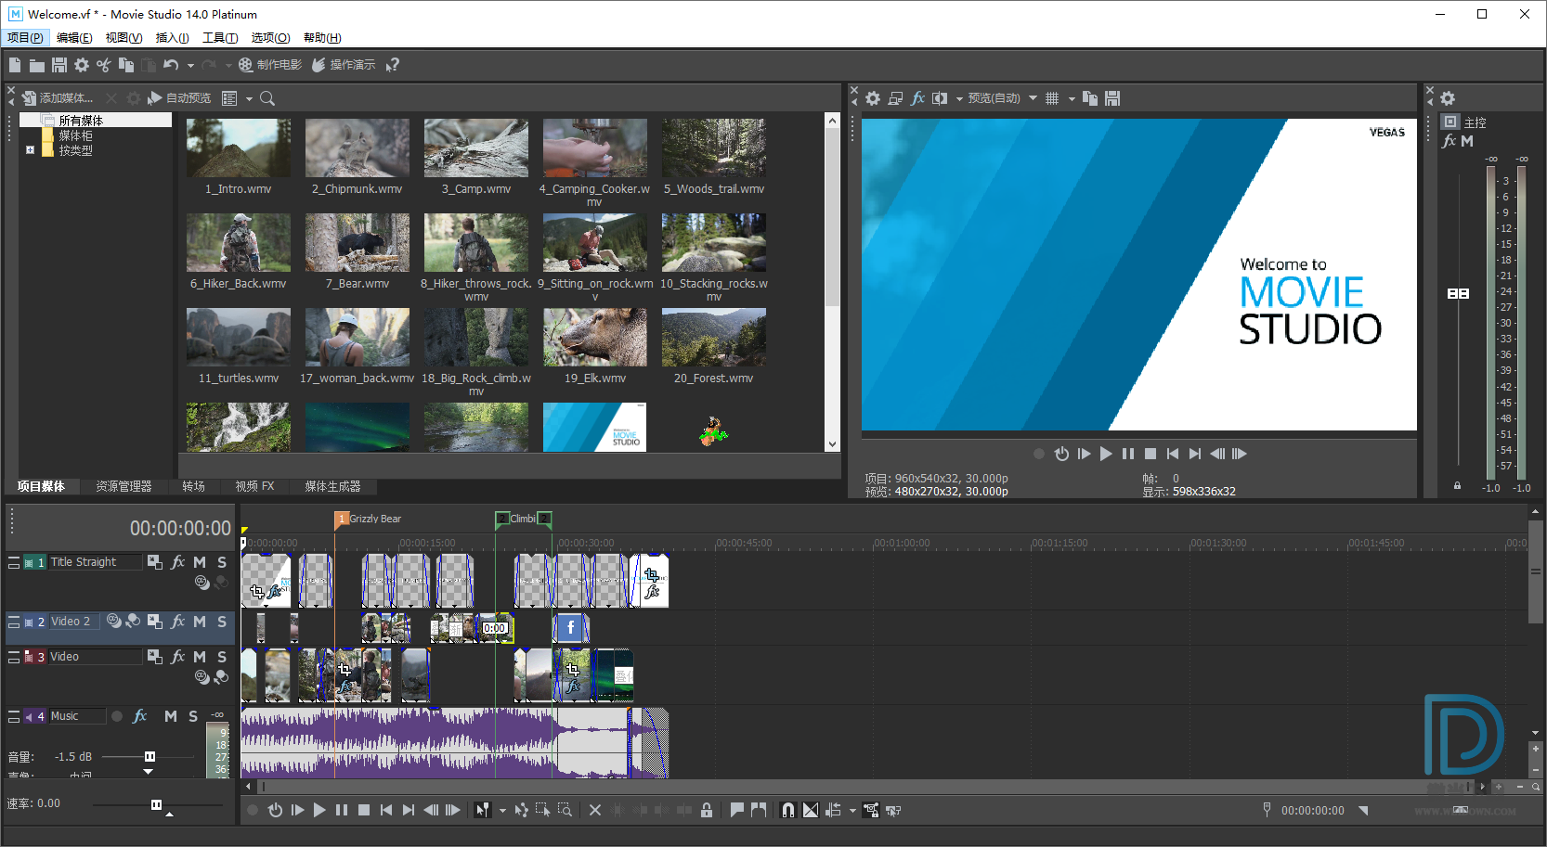Screen dimensions: 1547x847
Task: Switch to the 转场 tab
Action: [193, 486]
